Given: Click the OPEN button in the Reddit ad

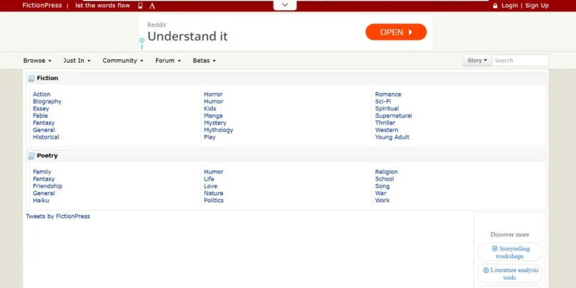Looking at the screenshot, I should point(396,32).
